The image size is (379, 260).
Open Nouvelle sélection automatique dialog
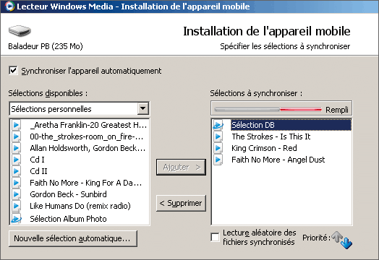(73, 238)
